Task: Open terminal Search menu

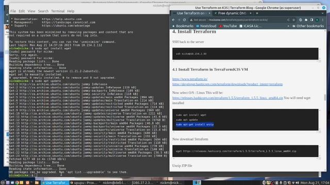Action: 43,11
